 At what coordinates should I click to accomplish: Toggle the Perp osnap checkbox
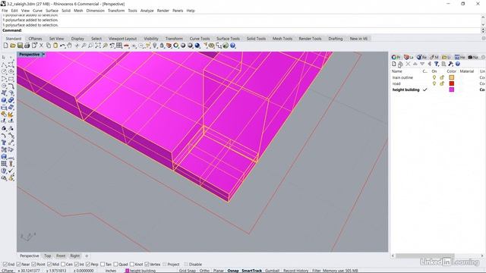[88, 265]
